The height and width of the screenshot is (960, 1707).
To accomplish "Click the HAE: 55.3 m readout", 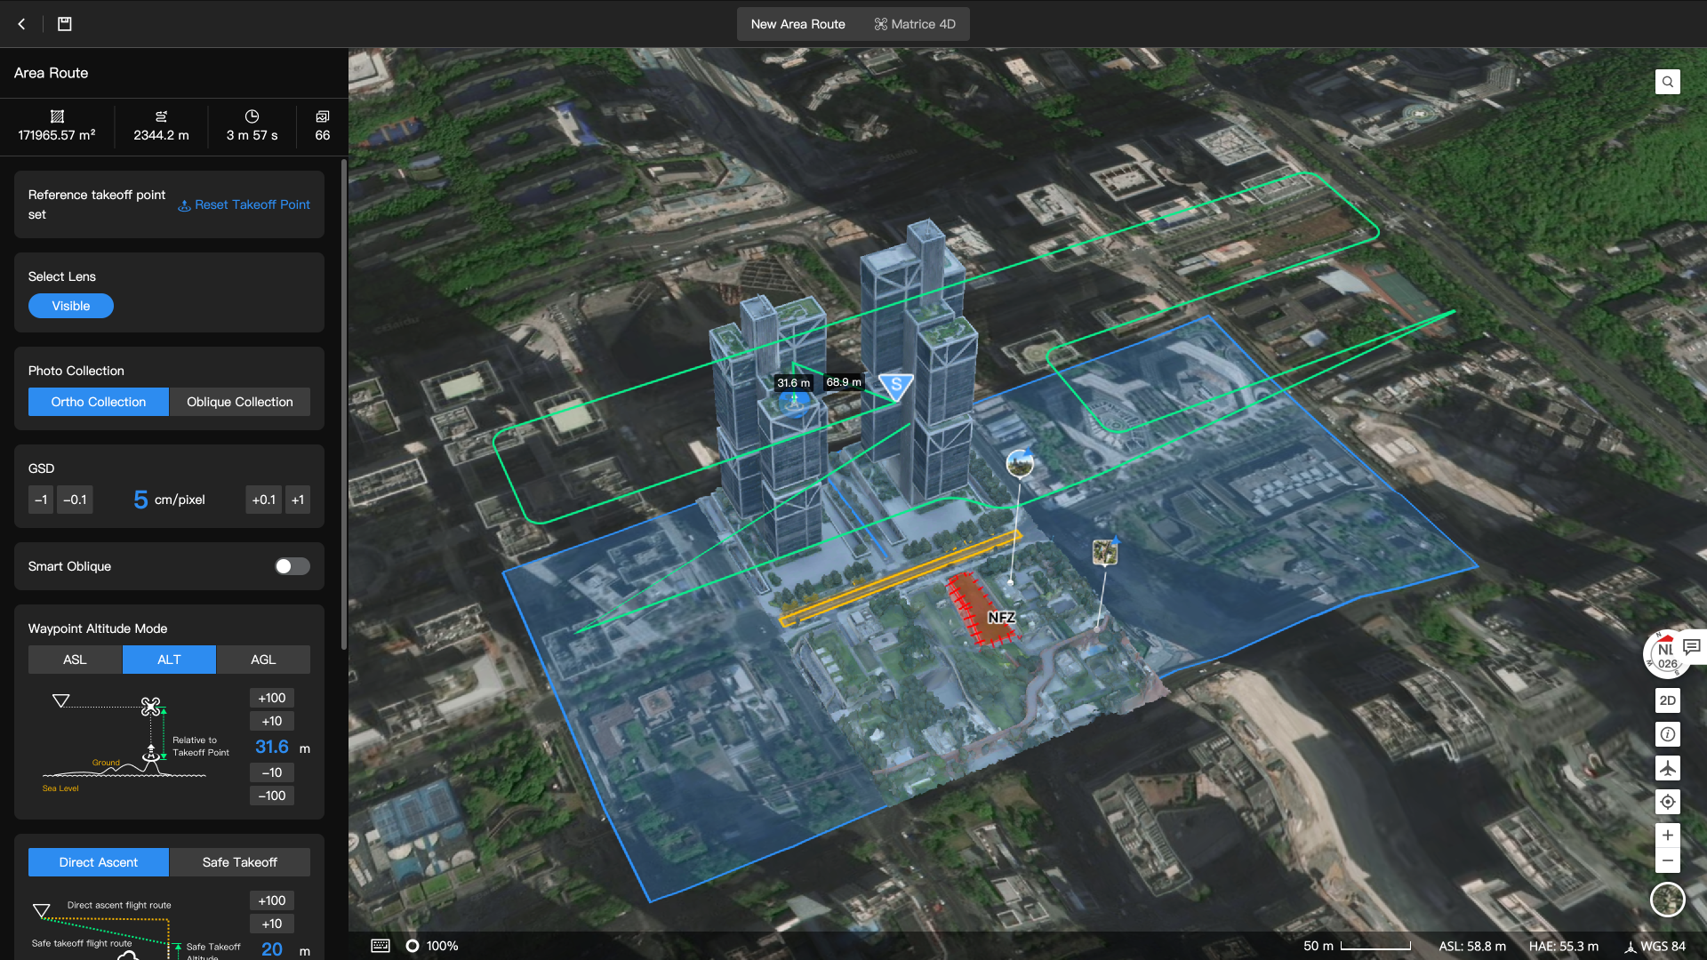I will pyautogui.click(x=1564, y=946).
